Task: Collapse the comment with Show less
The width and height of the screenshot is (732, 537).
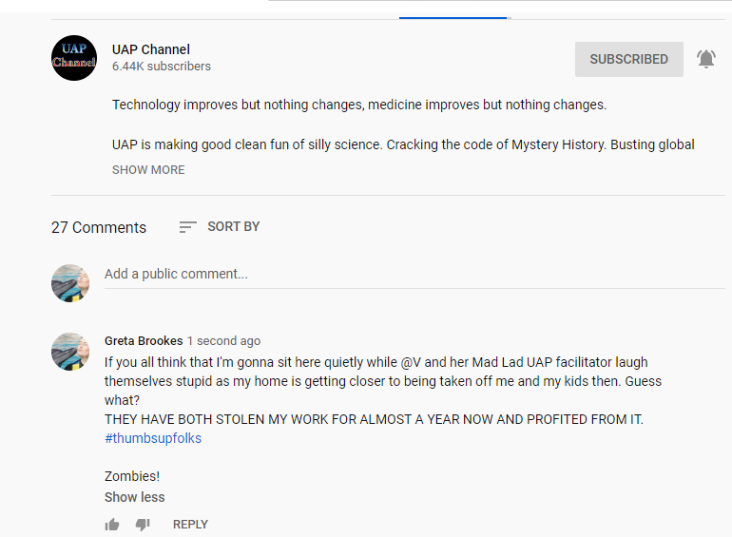Action: pos(134,497)
